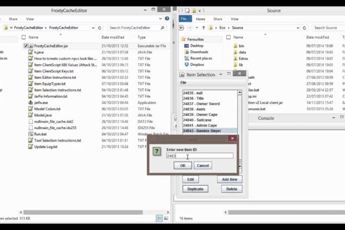The width and height of the screenshot is (345, 230).
Task: Open the quick access toolbar dropdown in Source
Action: point(200,10)
